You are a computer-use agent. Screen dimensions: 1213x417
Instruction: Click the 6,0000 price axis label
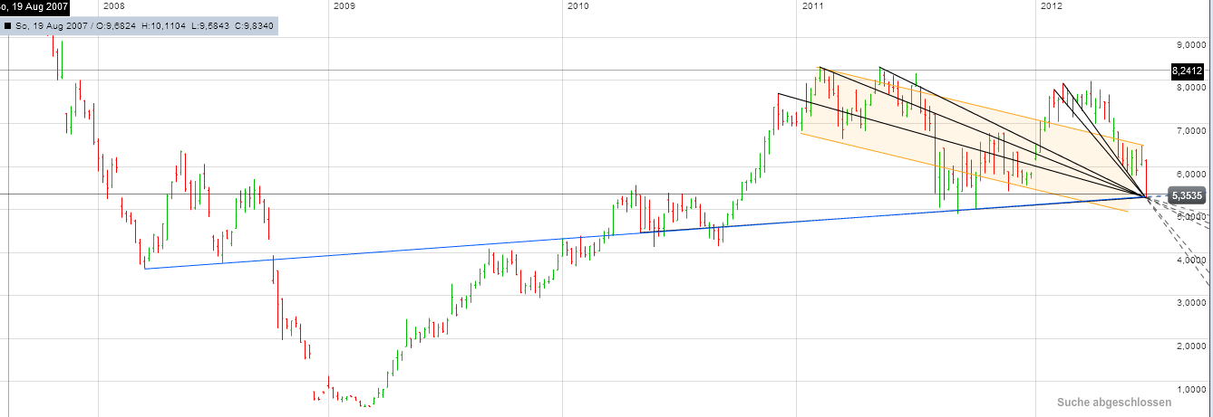pyautogui.click(x=1189, y=174)
